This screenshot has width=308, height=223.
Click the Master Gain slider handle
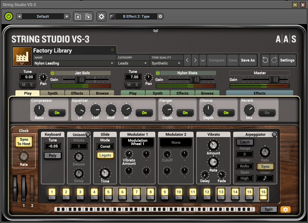tap(274, 80)
